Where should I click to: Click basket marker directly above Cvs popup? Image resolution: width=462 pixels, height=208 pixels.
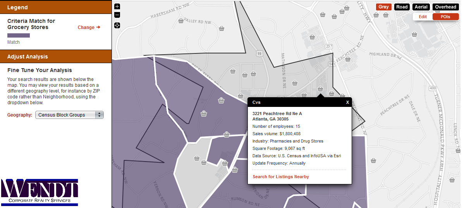click(x=320, y=89)
